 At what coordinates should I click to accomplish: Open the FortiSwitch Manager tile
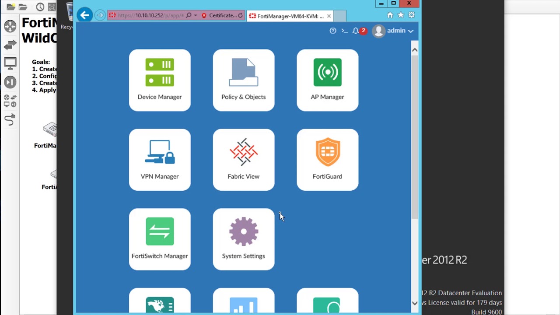pos(160,239)
